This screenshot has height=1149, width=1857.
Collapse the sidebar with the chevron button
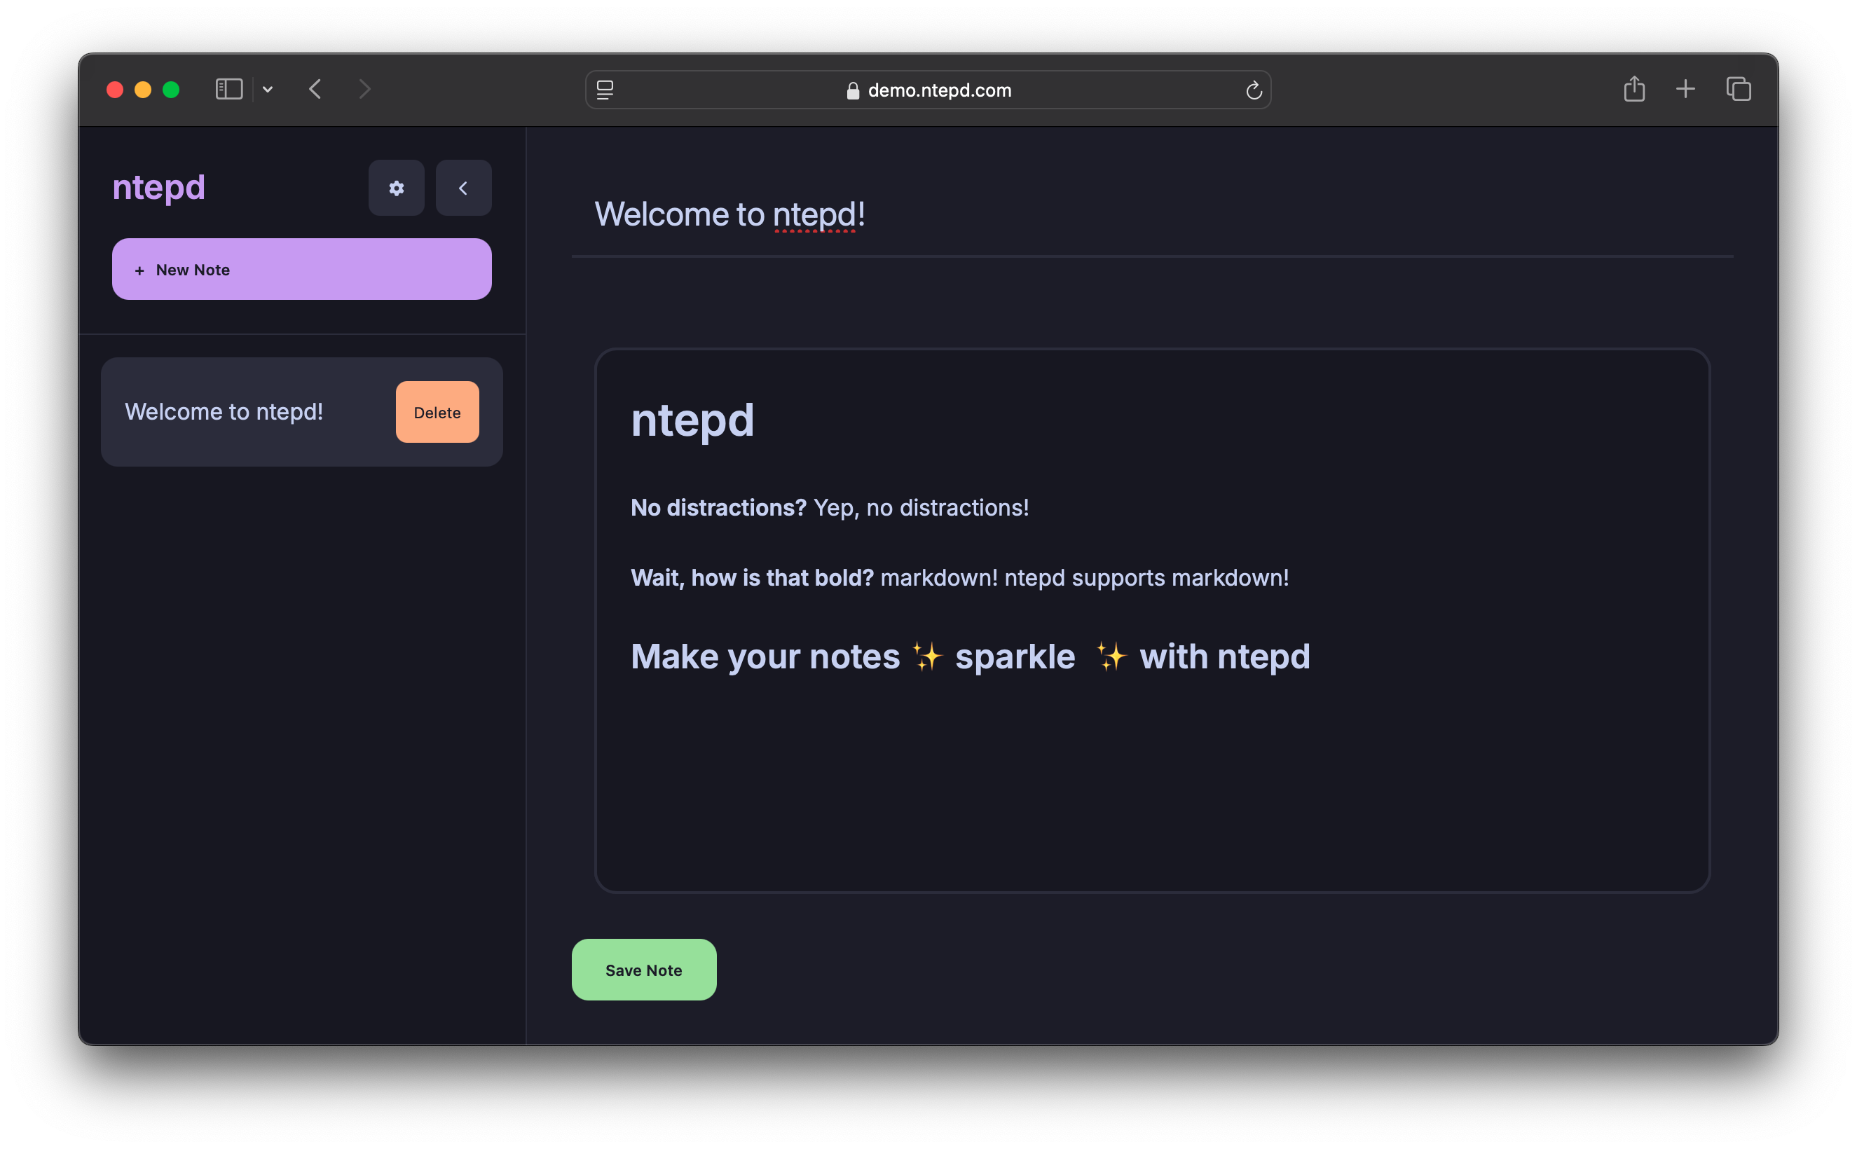463,188
